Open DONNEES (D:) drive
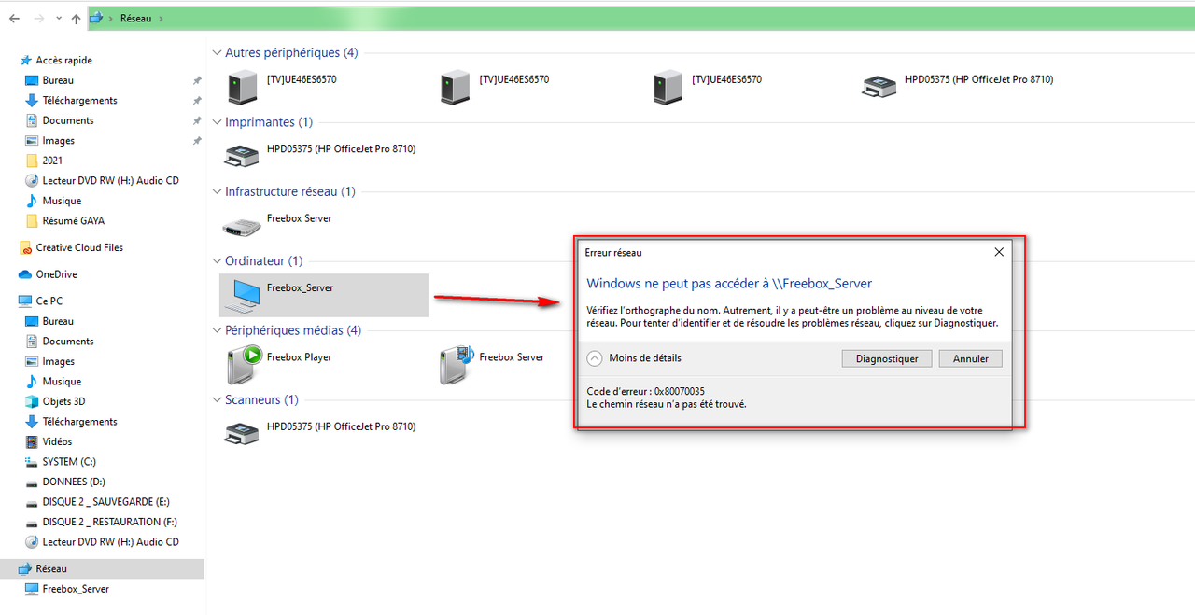1195x615 pixels. [x=73, y=482]
